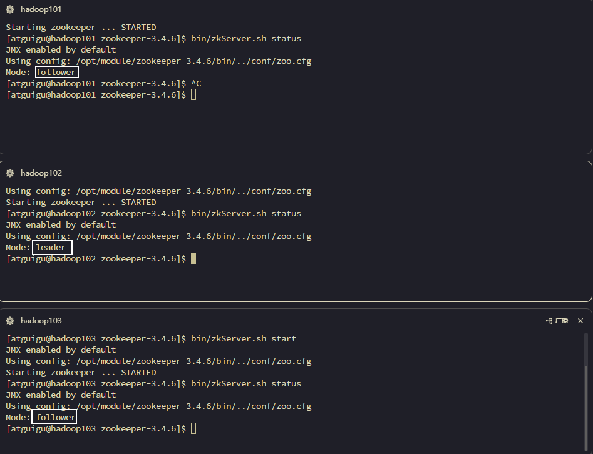Click the highlighted 'follower' mode in hadoop103

(56, 418)
